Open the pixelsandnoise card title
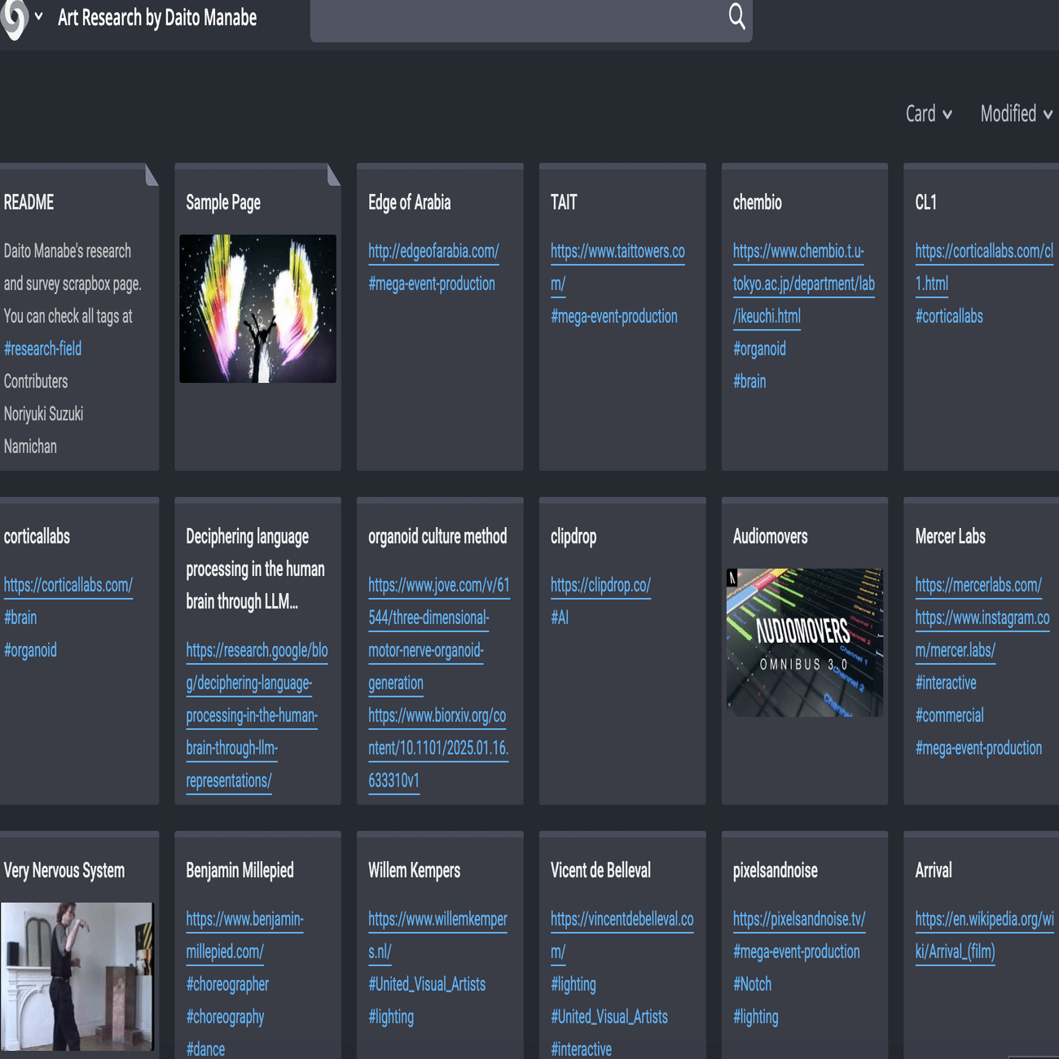 (x=776, y=870)
